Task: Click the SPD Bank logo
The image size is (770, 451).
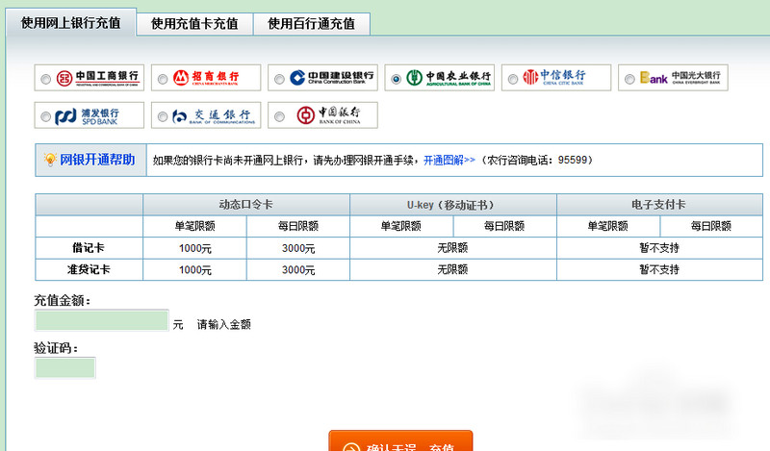Action: 97,115
